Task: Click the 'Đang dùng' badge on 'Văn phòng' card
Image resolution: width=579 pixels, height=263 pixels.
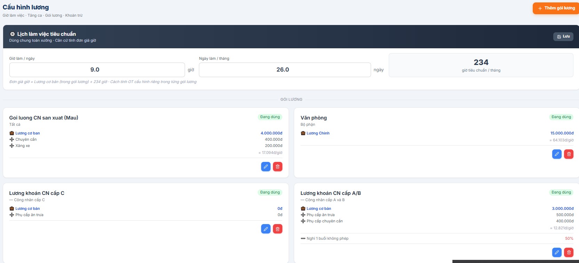Action: [561, 117]
